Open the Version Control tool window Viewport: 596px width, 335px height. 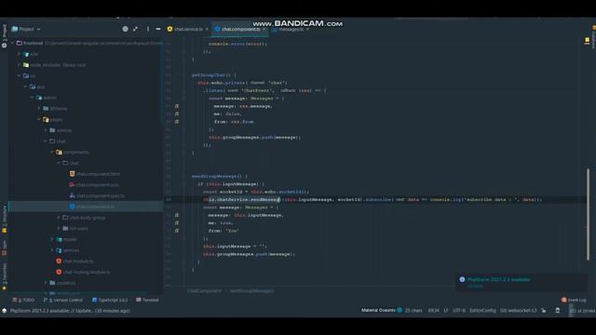click(x=62, y=300)
